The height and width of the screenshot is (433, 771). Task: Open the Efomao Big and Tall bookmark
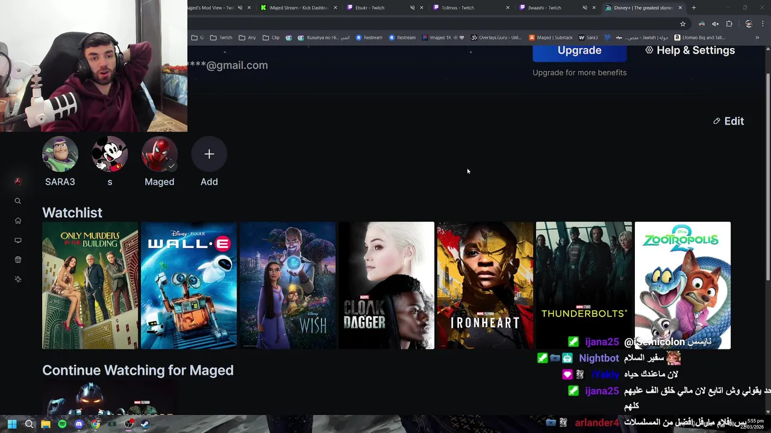(x=699, y=37)
